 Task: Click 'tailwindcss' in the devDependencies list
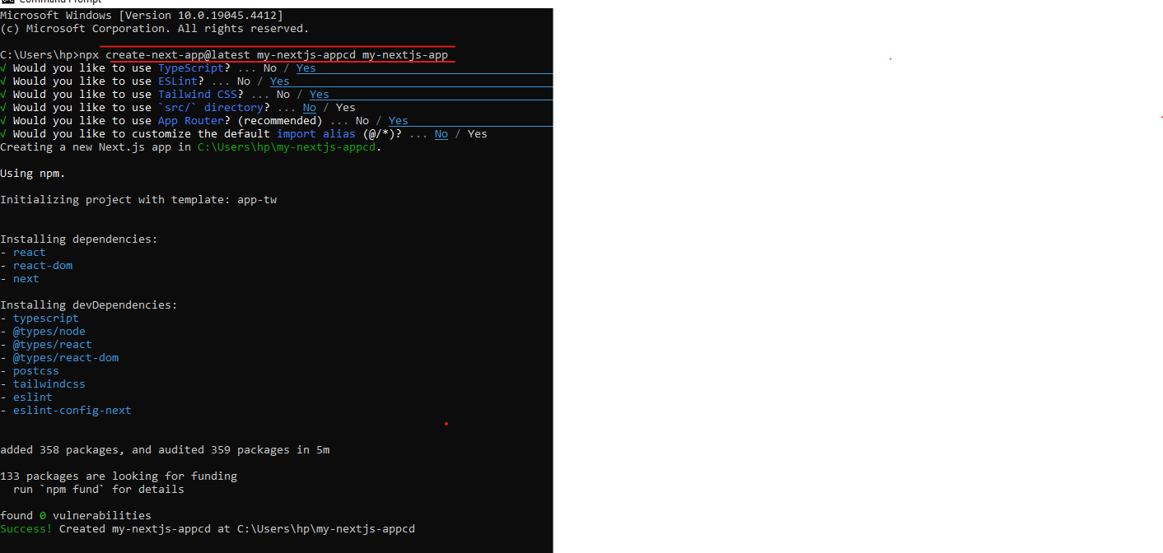(49, 384)
